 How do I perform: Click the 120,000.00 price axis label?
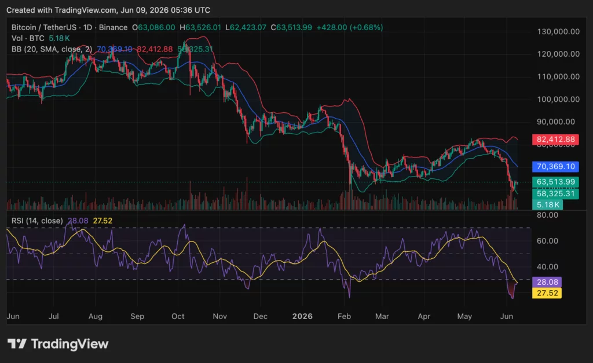click(x=558, y=54)
